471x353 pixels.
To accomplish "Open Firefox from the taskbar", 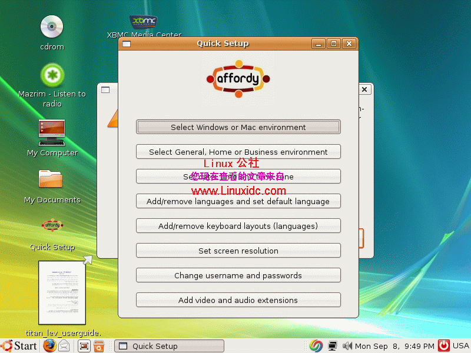I will [49, 346].
